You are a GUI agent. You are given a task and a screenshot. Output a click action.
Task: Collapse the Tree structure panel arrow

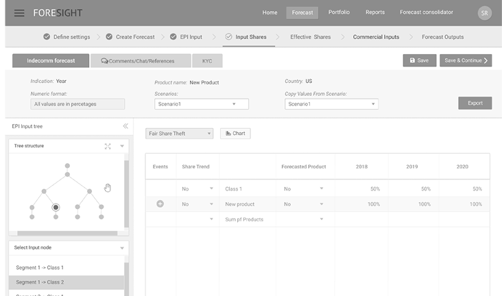coord(122,146)
